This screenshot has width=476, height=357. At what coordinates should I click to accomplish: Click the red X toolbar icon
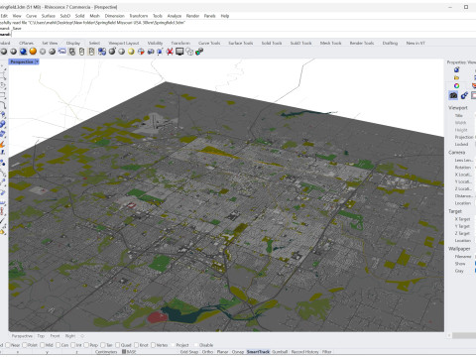170,52
